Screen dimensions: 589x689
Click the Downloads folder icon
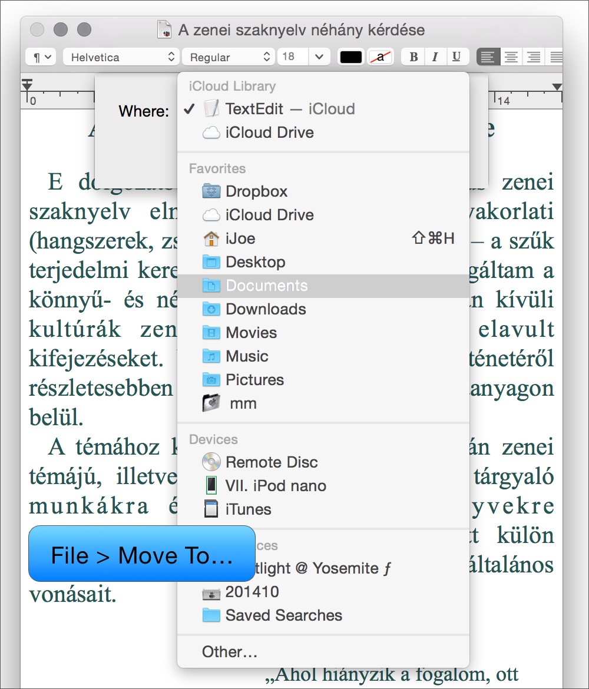211,309
